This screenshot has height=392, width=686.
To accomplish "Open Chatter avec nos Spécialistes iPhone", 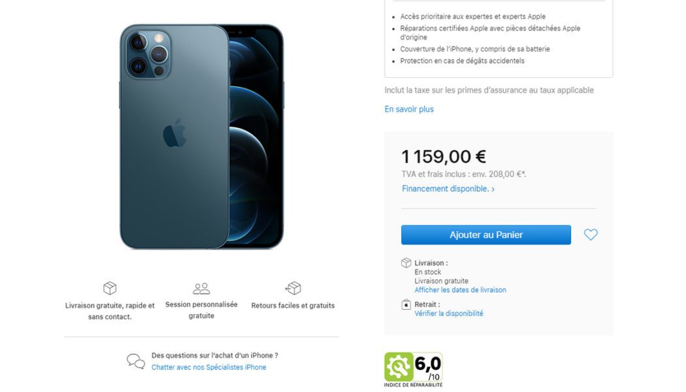I will coord(208,367).
